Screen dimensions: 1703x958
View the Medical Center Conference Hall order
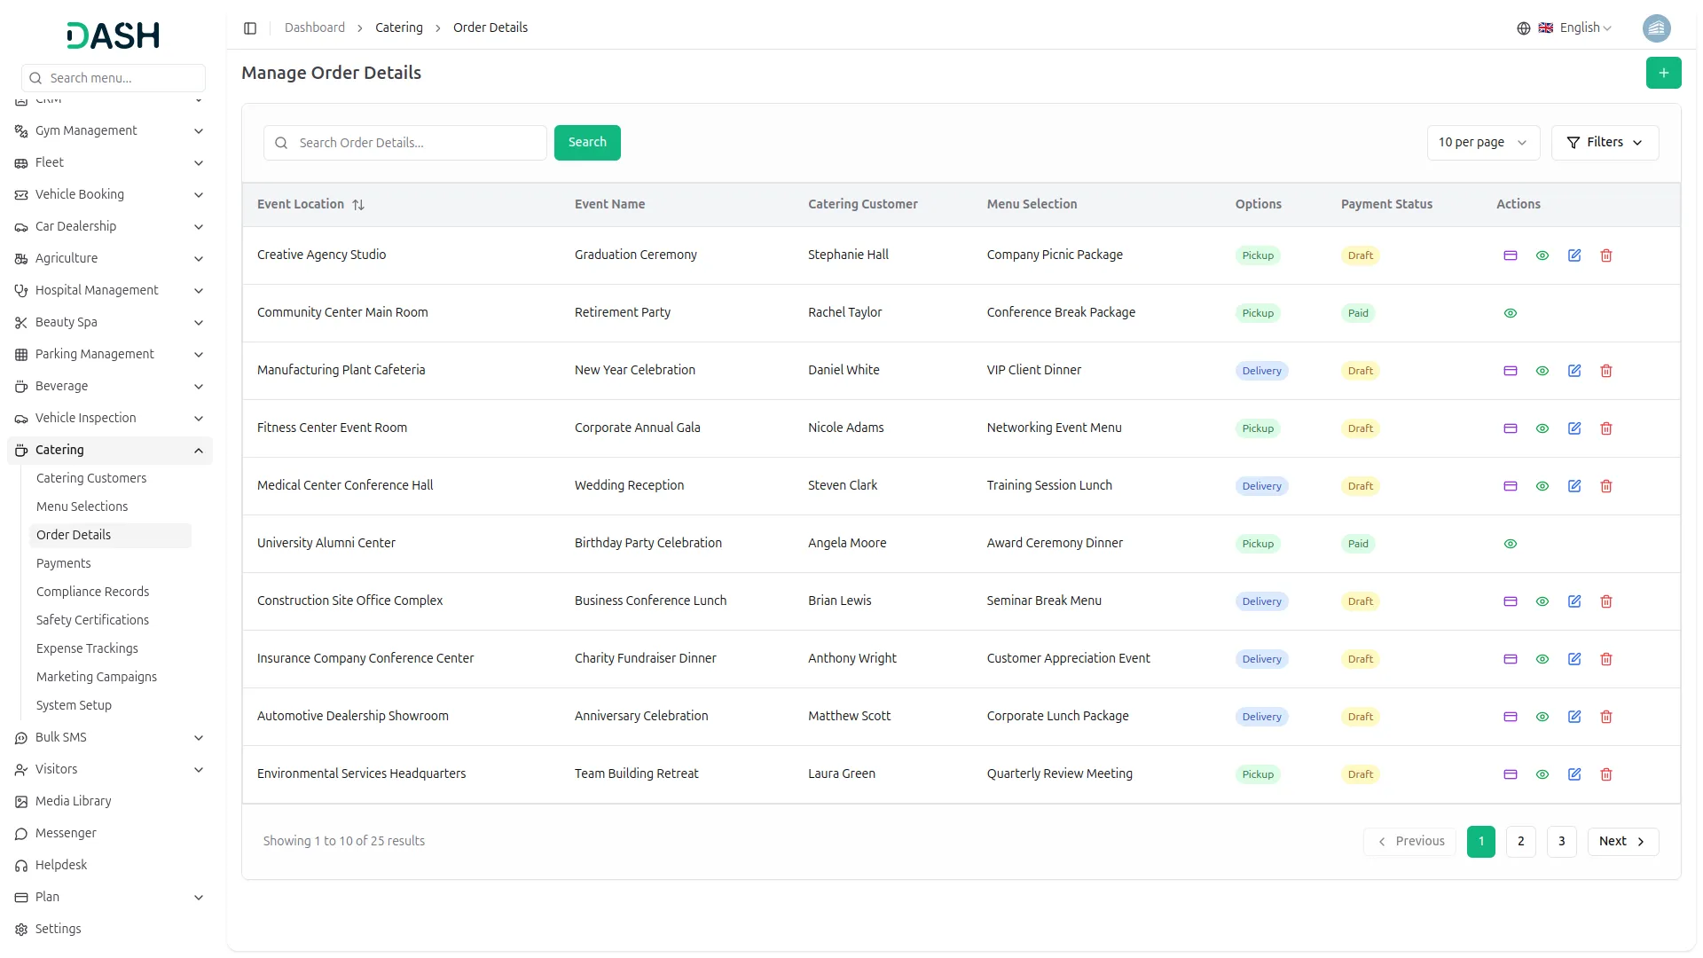click(x=1542, y=486)
